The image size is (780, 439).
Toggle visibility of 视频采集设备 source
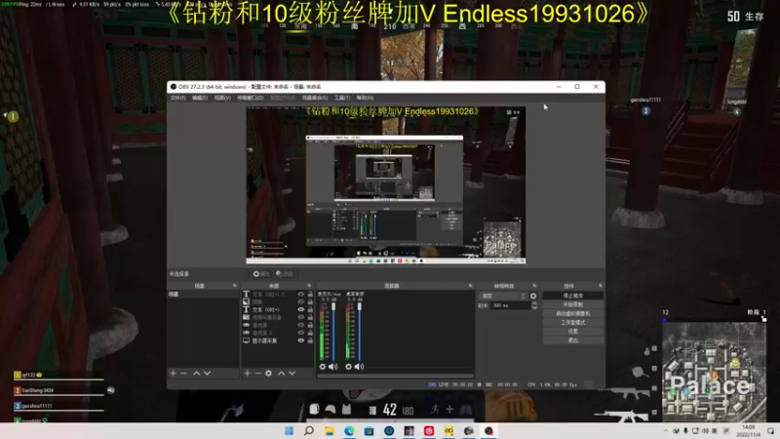click(x=301, y=317)
